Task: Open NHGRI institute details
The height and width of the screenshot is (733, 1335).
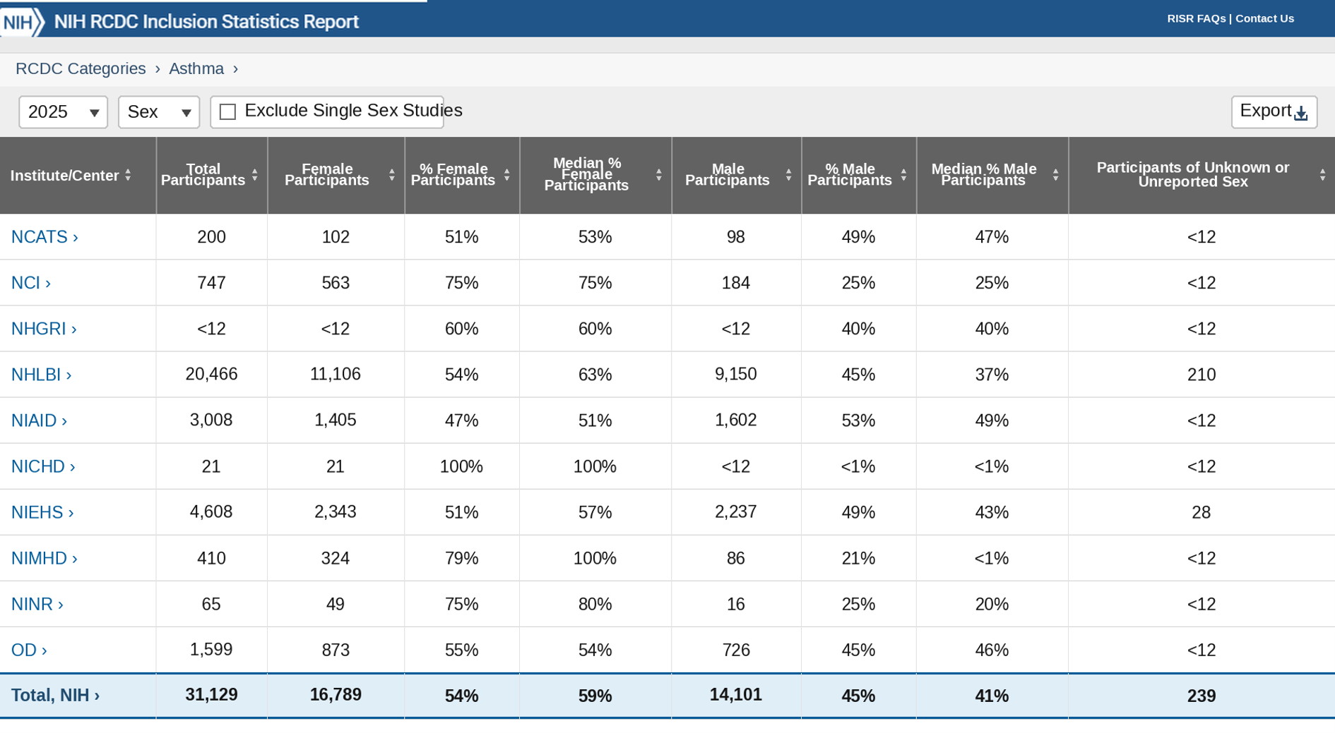Action: tap(44, 329)
